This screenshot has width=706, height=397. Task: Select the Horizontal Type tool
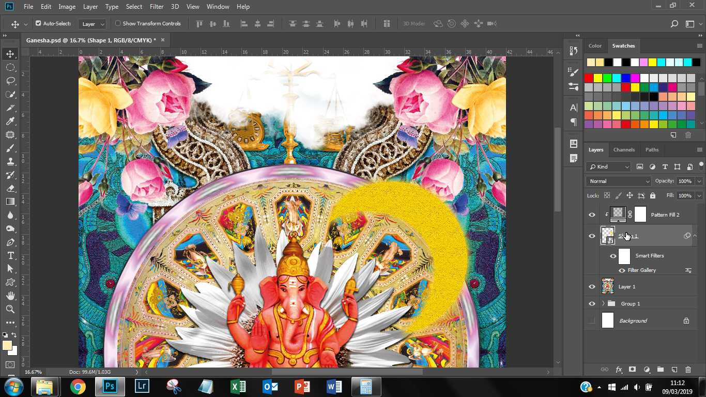click(10, 255)
